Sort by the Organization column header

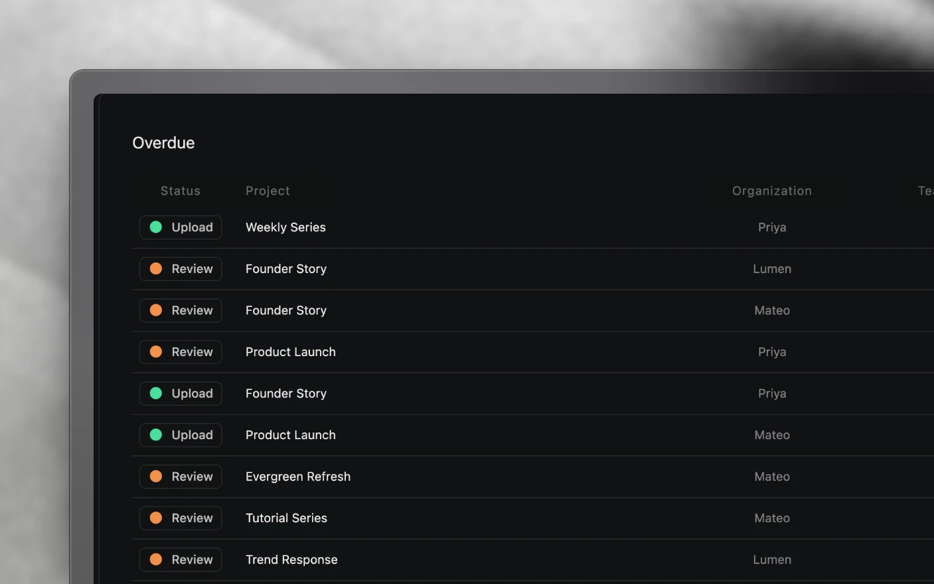click(x=772, y=191)
